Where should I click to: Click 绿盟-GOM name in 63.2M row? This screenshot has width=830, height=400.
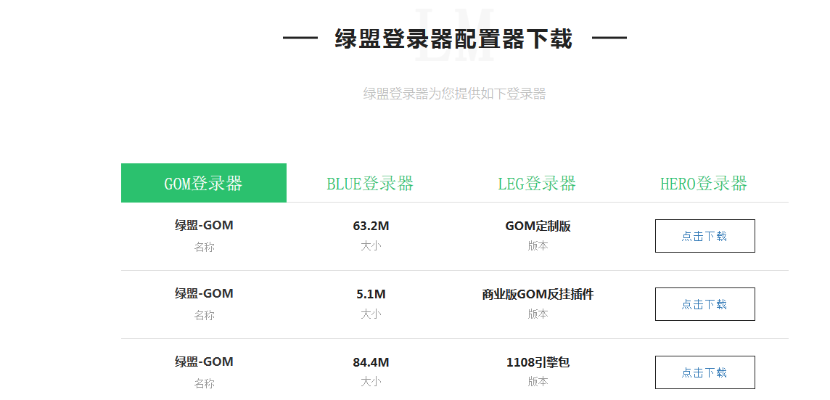pyautogui.click(x=204, y=225)
